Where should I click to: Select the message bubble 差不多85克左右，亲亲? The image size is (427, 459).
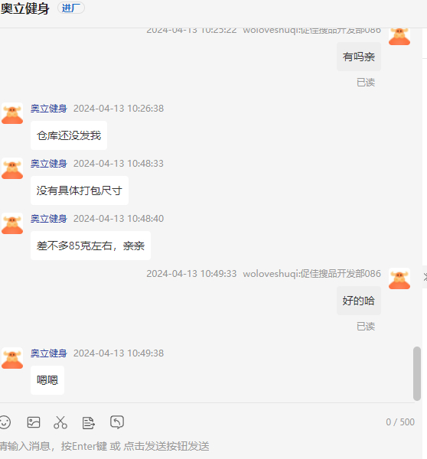pyautogui.click(x=90, y=246)
